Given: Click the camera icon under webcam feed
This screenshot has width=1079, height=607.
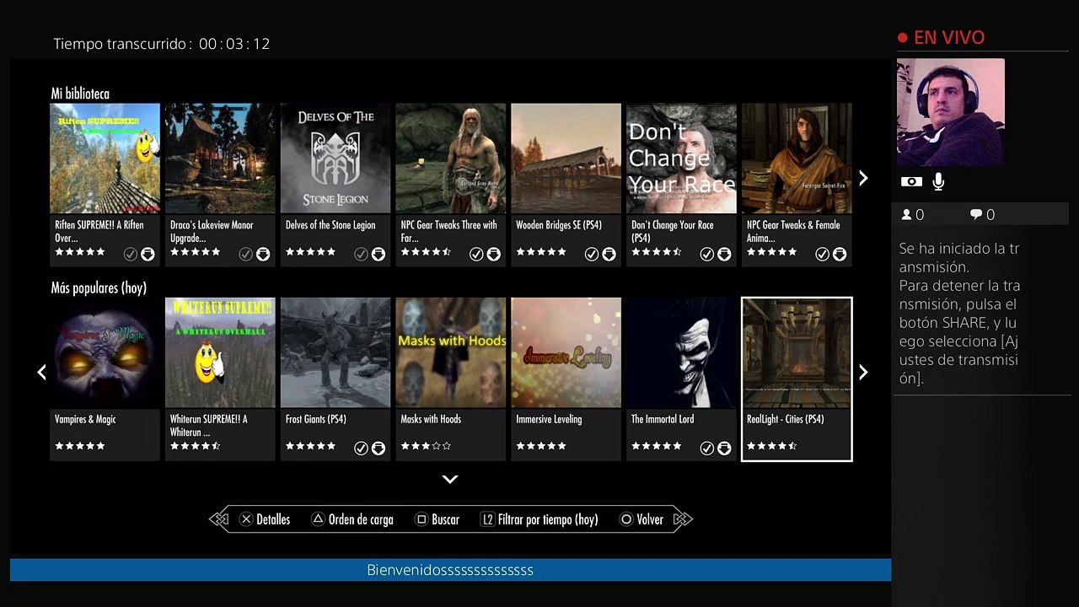Looking at the screenshot, I should coord(911,181).
